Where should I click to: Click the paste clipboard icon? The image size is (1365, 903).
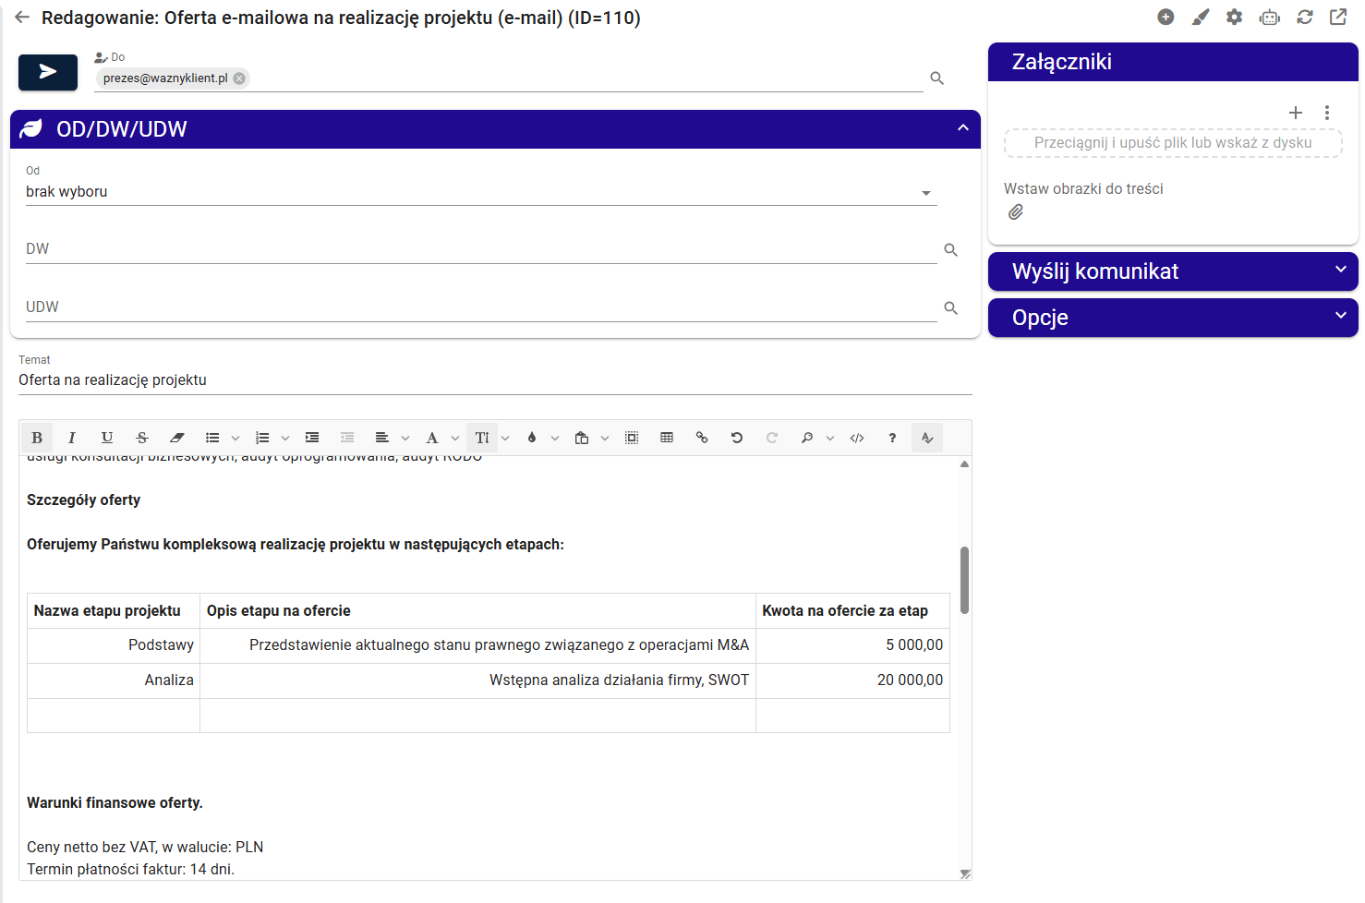click(582, 438)
